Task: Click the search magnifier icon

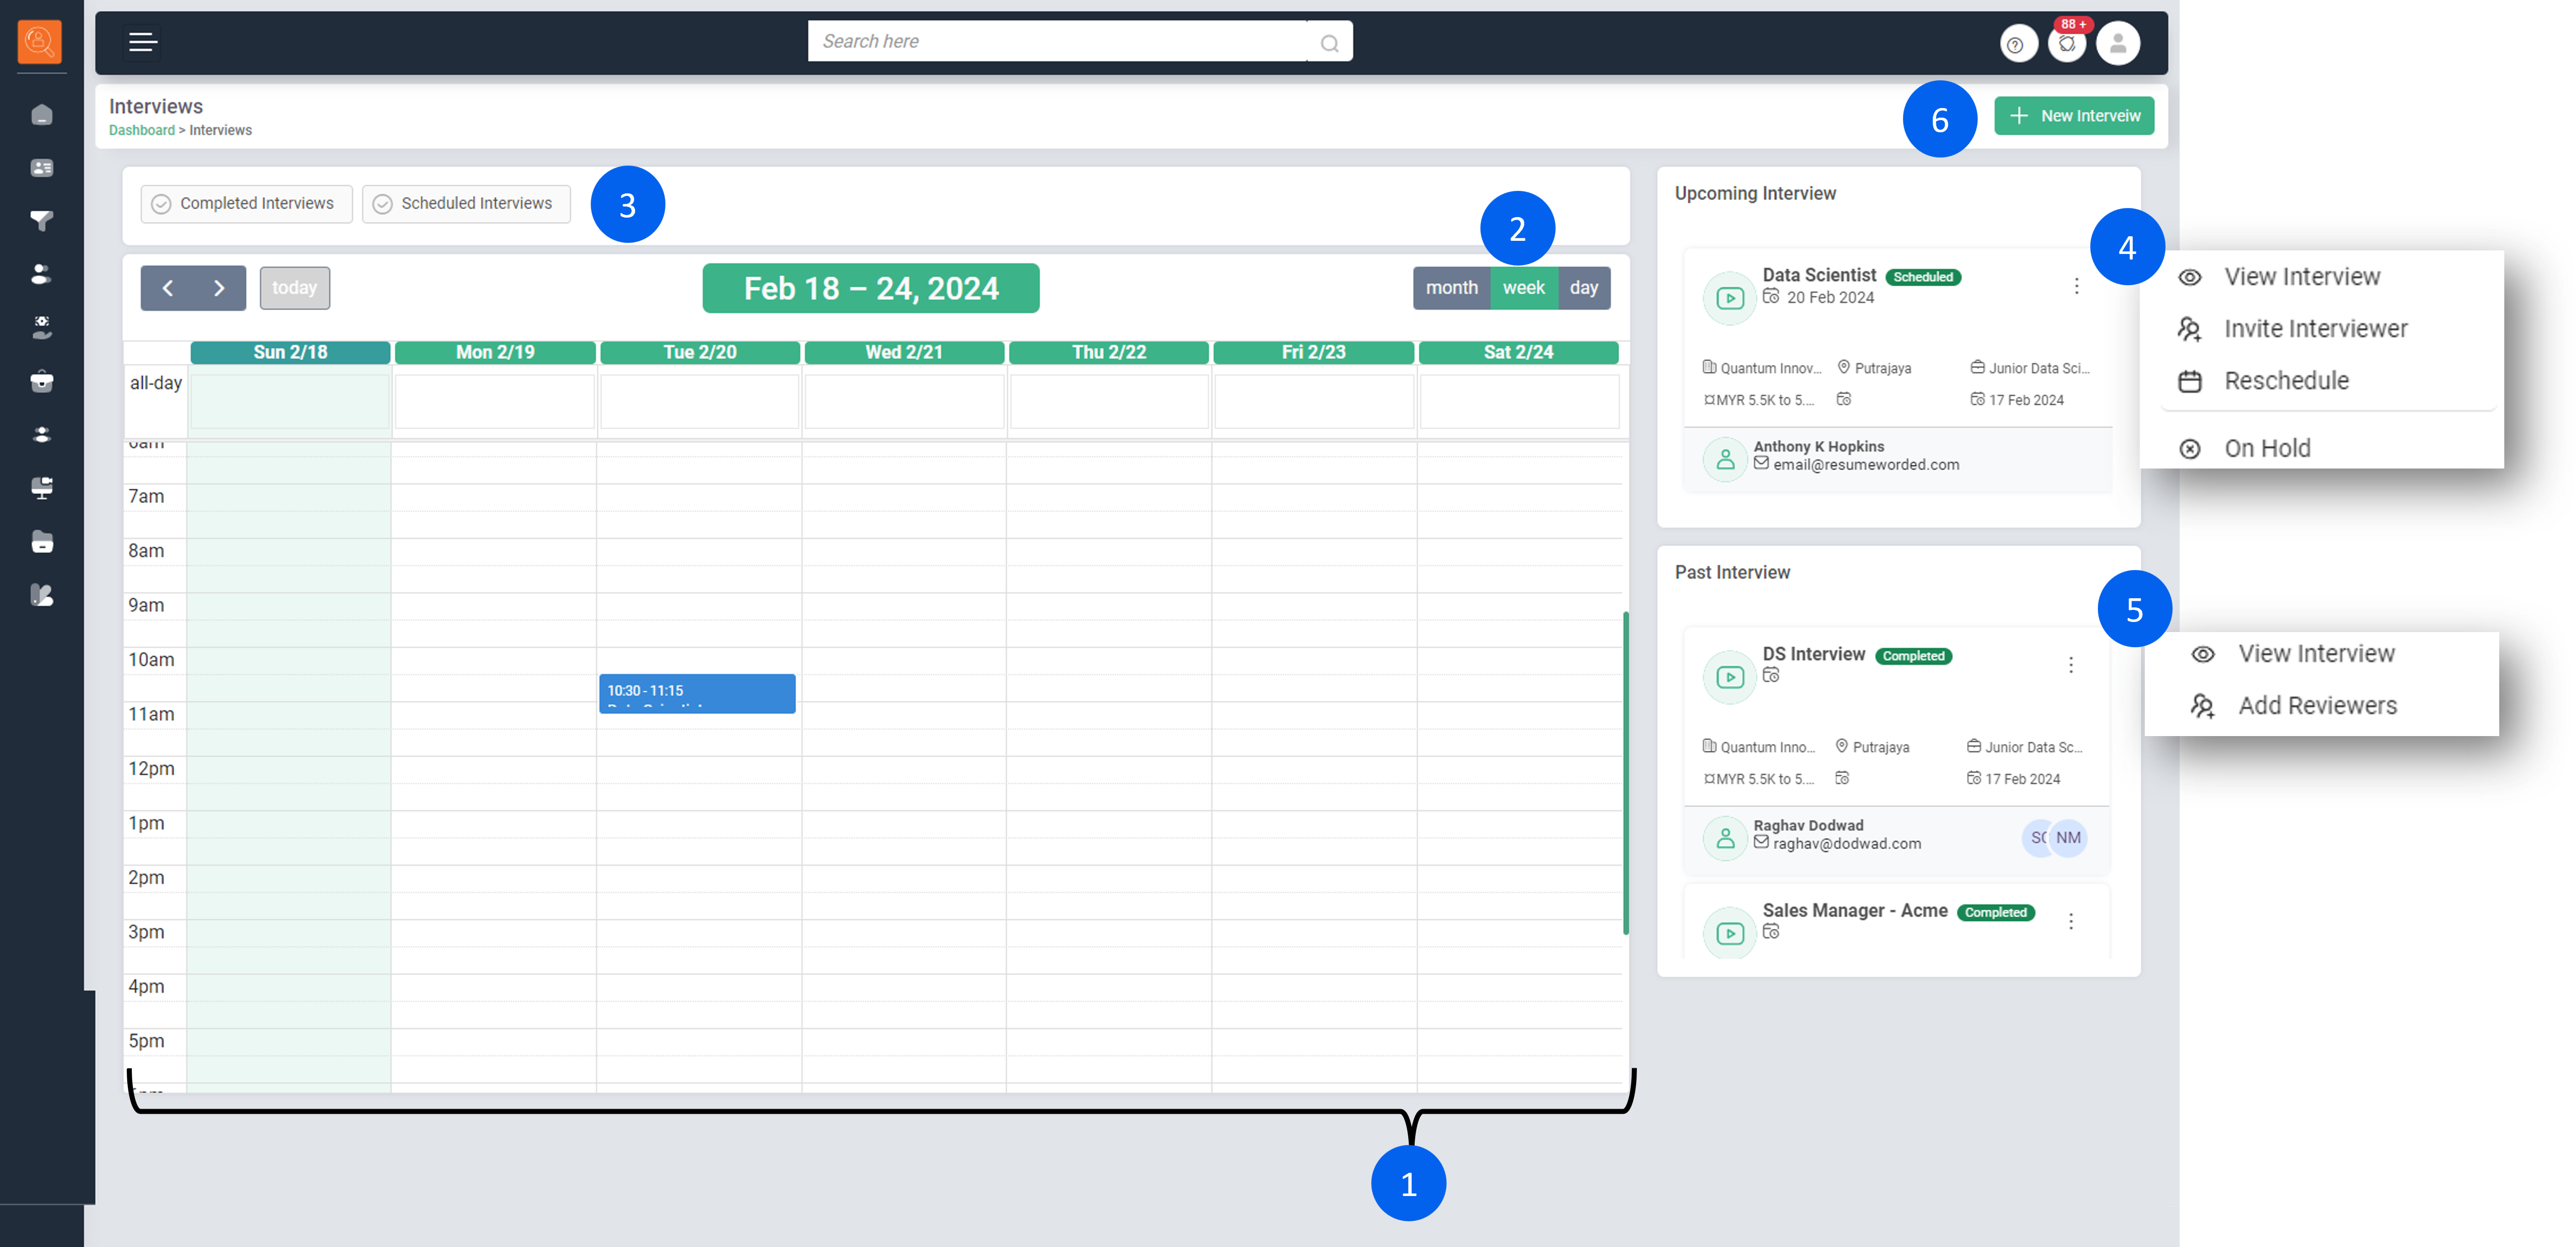Action: (x=1329, y=43)
